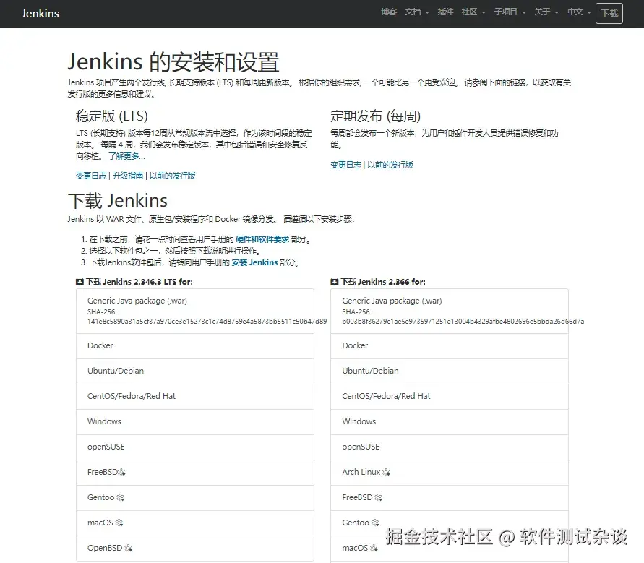The height and width of the screenshot is (563, 644).
Task: Select Windows under weekly downloads
Action: [450, 422]
